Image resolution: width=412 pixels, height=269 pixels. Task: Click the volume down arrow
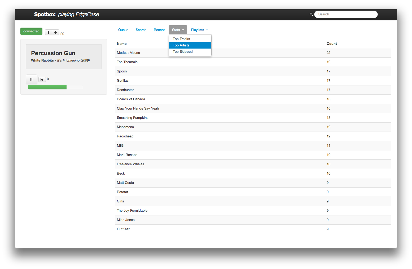55,32
